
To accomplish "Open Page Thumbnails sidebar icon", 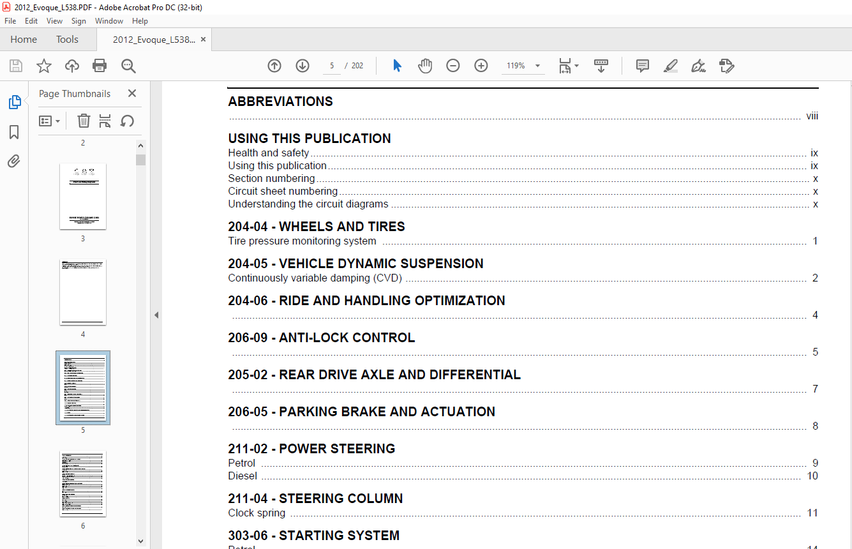I will (x=14, y=102).
